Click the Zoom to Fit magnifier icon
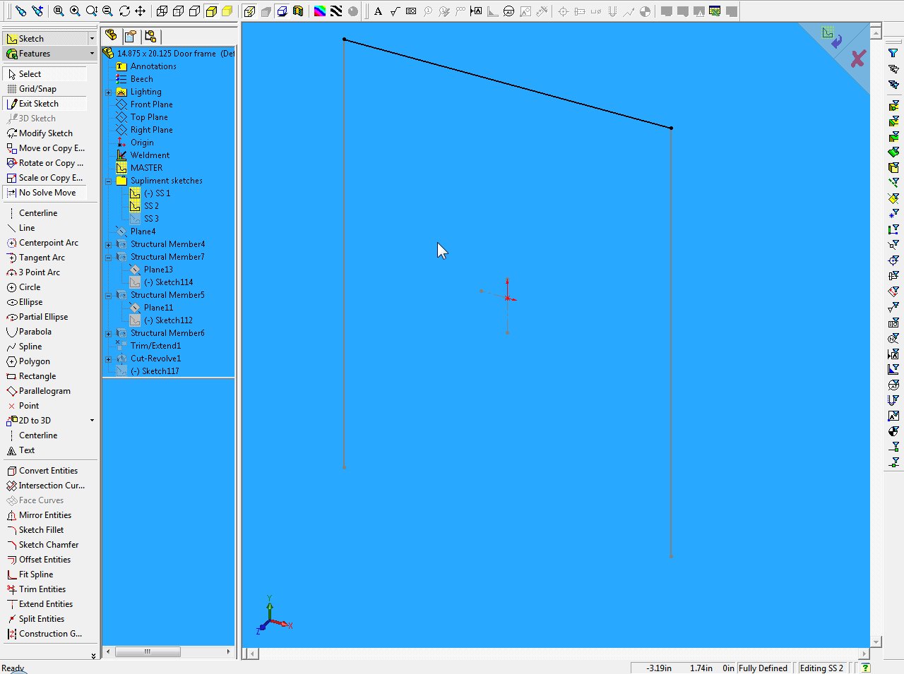904x674 pixels. click(59, 11)
